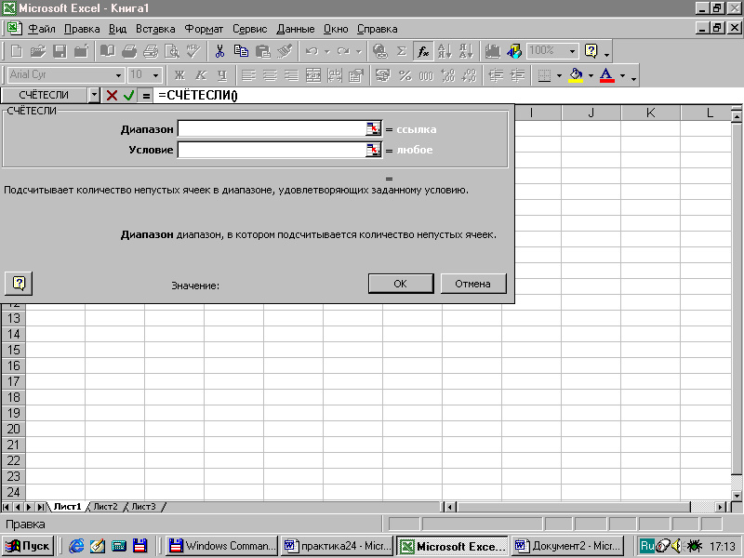Expand the borders style dropdown arrow
The width and height of the screenshot is (744, 558).
click(x=559, y=75)
